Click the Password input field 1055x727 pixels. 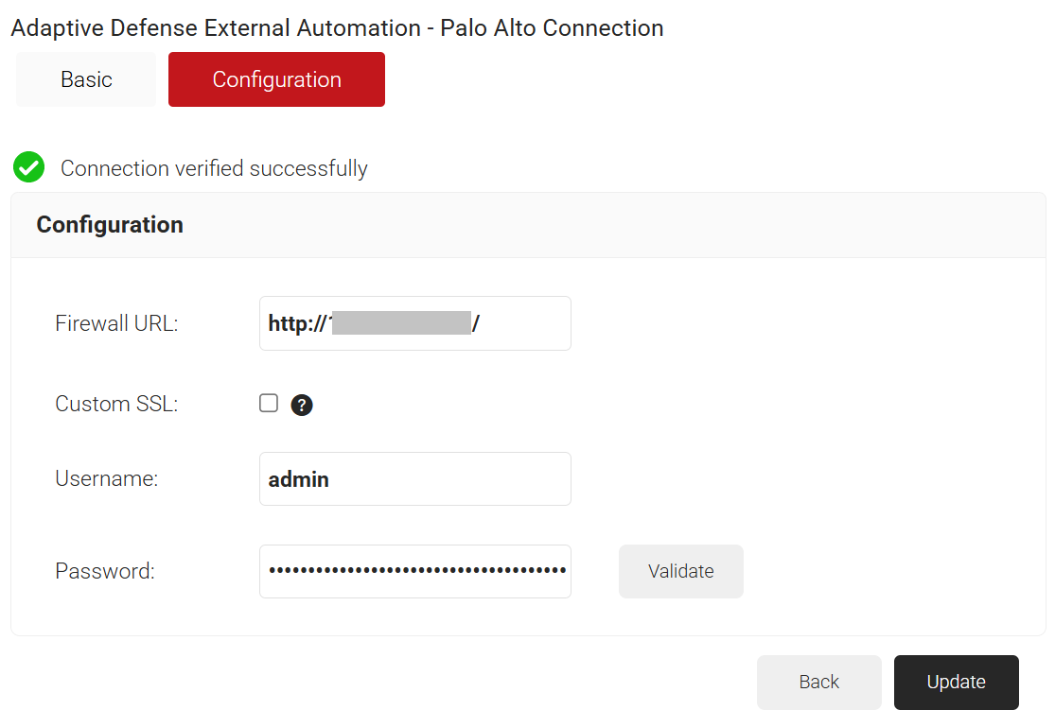[414, 571]
